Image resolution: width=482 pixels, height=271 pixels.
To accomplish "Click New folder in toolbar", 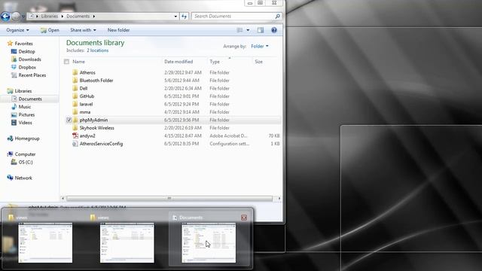I will pos(118,30).
